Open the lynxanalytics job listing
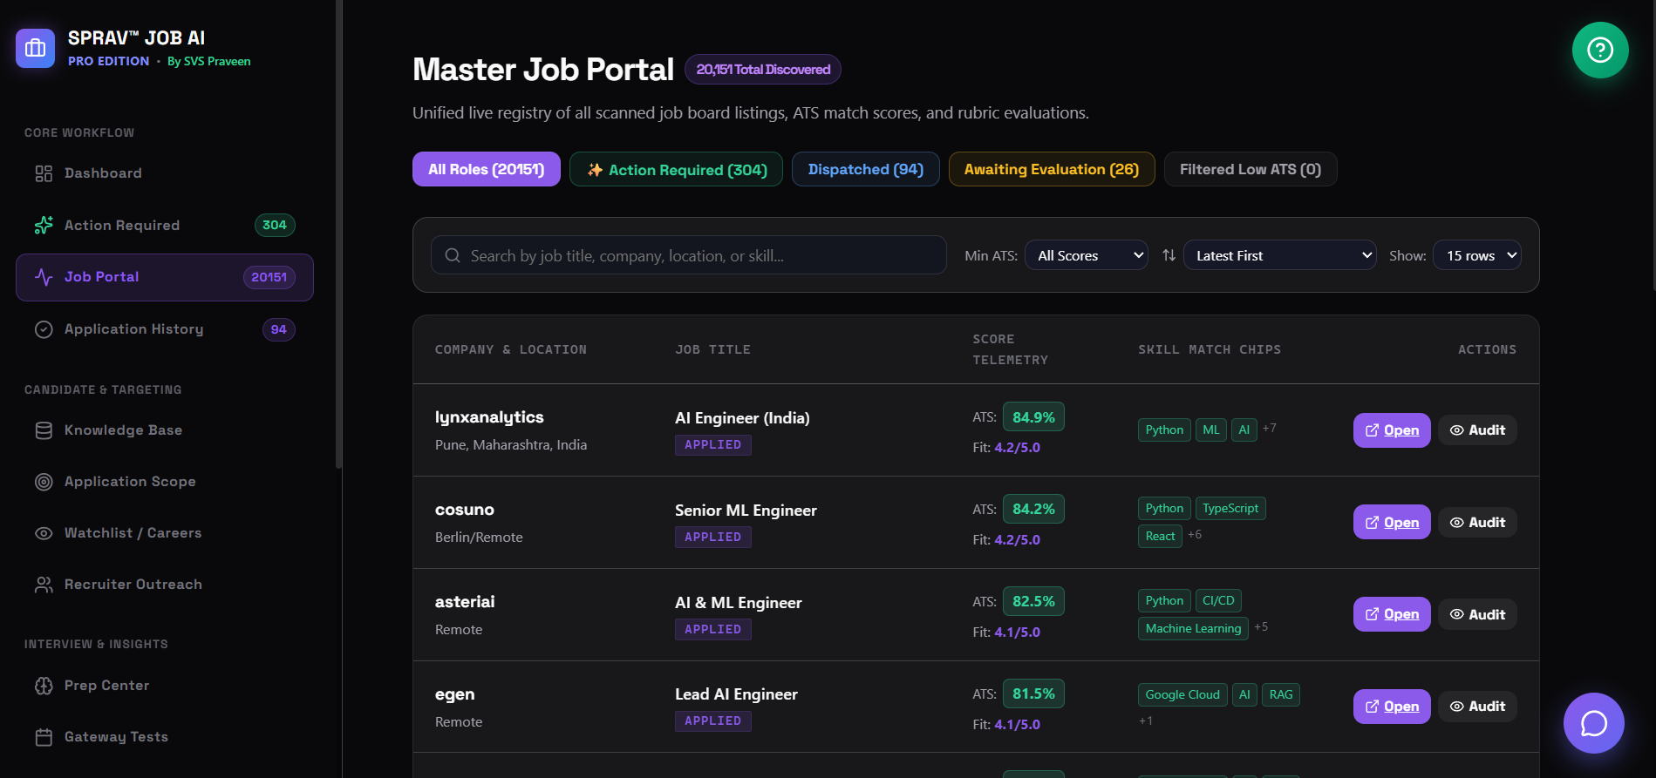The height and width of the screenshot is (778, 1656). (1392, 430)
